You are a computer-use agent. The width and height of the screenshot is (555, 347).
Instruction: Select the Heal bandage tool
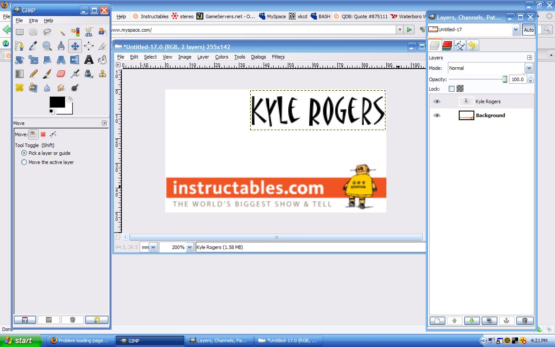(20, 87)
